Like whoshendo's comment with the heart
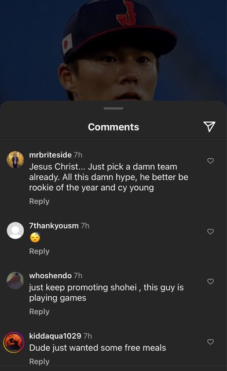This screenshot has height=371, width=227. 210,281
